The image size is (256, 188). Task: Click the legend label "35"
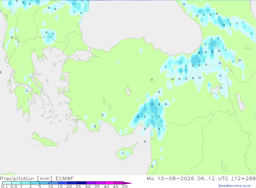[97, 186]
